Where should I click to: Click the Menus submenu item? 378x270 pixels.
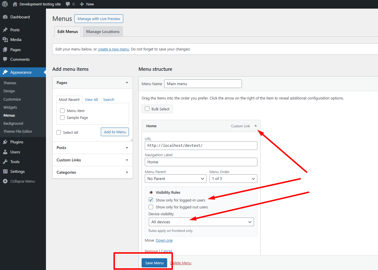(9, 115)
